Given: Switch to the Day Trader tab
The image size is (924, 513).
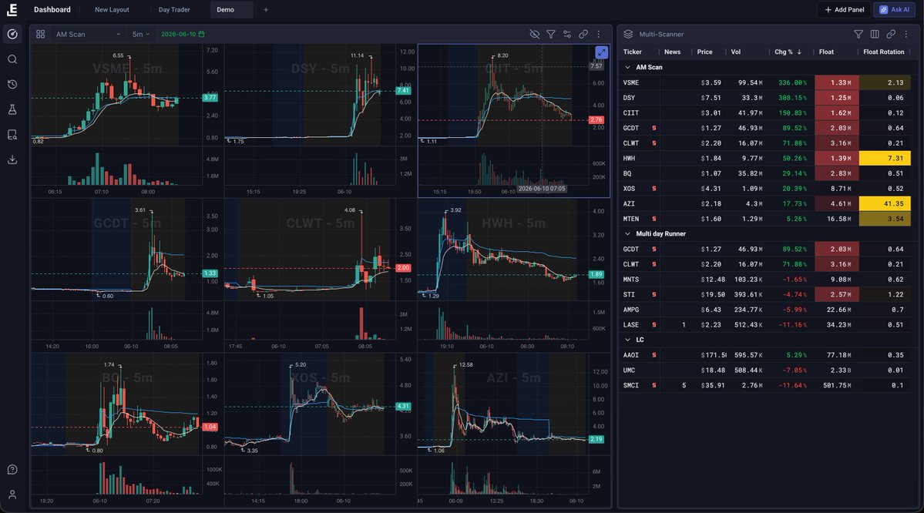Looking at the screenshot, I should click(x=174, y=9).
